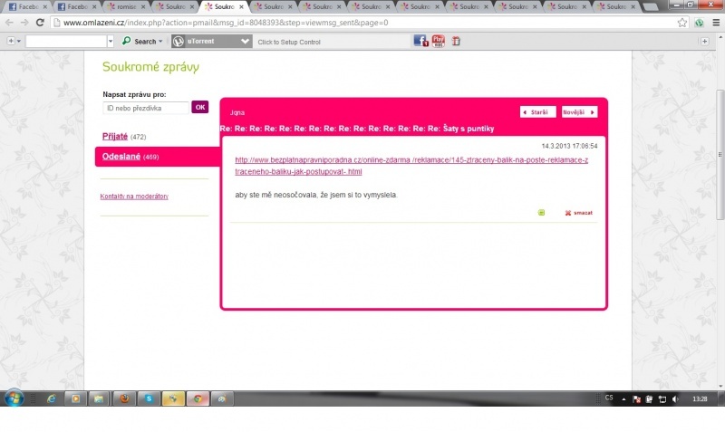Click the ID nebo přezdívka input field
This screenshot has width=725, height=432.
[x=145, y=108]
